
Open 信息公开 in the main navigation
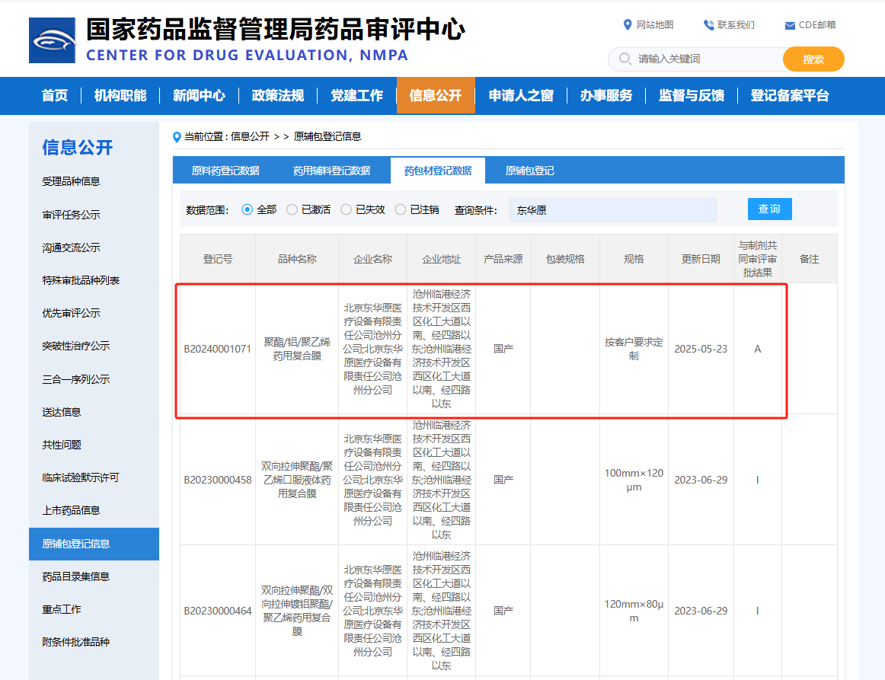coord(435,96)
